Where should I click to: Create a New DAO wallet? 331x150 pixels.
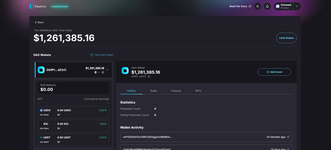[102, 55]
